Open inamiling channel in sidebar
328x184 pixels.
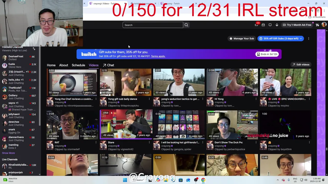[20, 146]
